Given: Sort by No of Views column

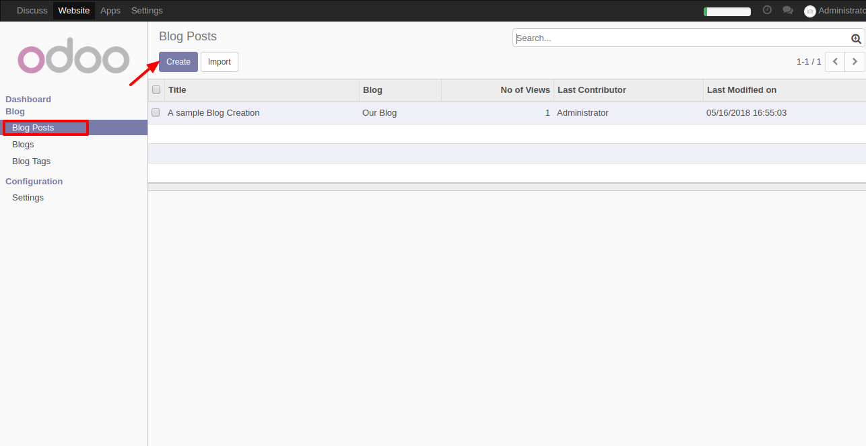Looking at the screenshot, I should [x=498, y=89].
